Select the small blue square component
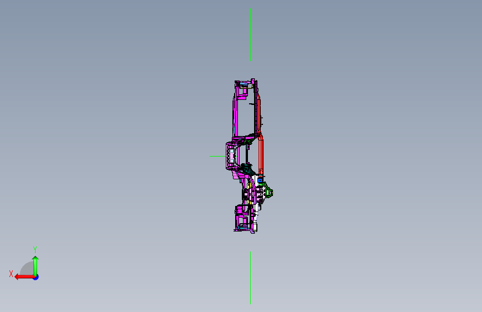 click(260, 180)
